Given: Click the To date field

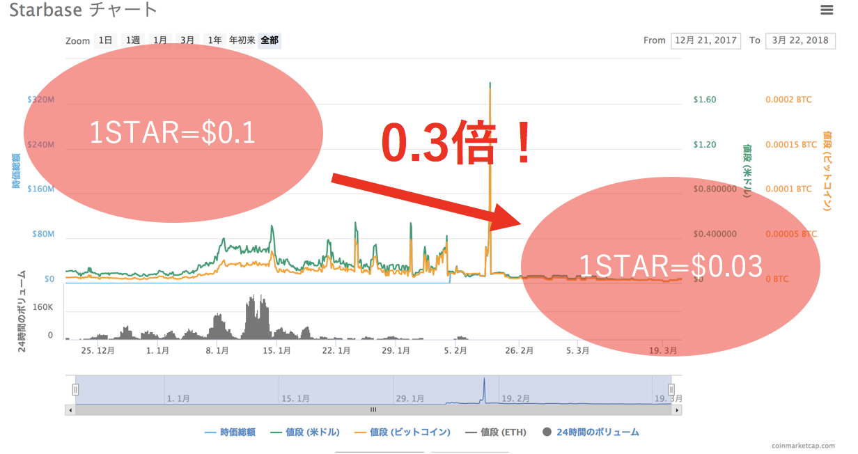Looking at the screenshot, I should coord(800,40).
